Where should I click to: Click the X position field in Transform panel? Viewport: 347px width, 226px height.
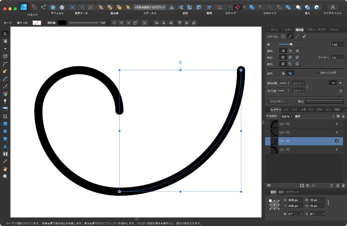point(296,199)
